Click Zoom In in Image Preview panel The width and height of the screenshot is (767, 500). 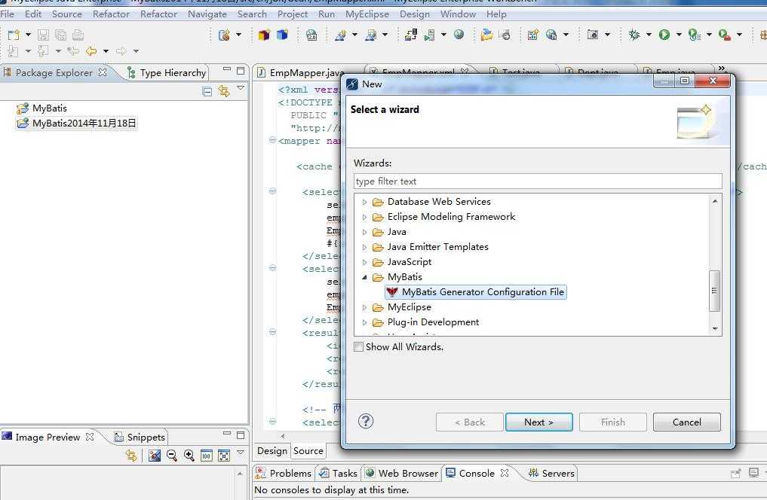click(189, 456)
